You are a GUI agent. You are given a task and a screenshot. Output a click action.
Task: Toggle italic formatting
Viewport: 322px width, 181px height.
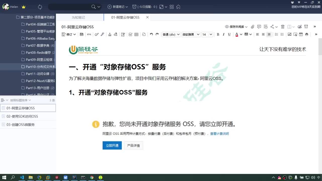click(x=224, y=34)
